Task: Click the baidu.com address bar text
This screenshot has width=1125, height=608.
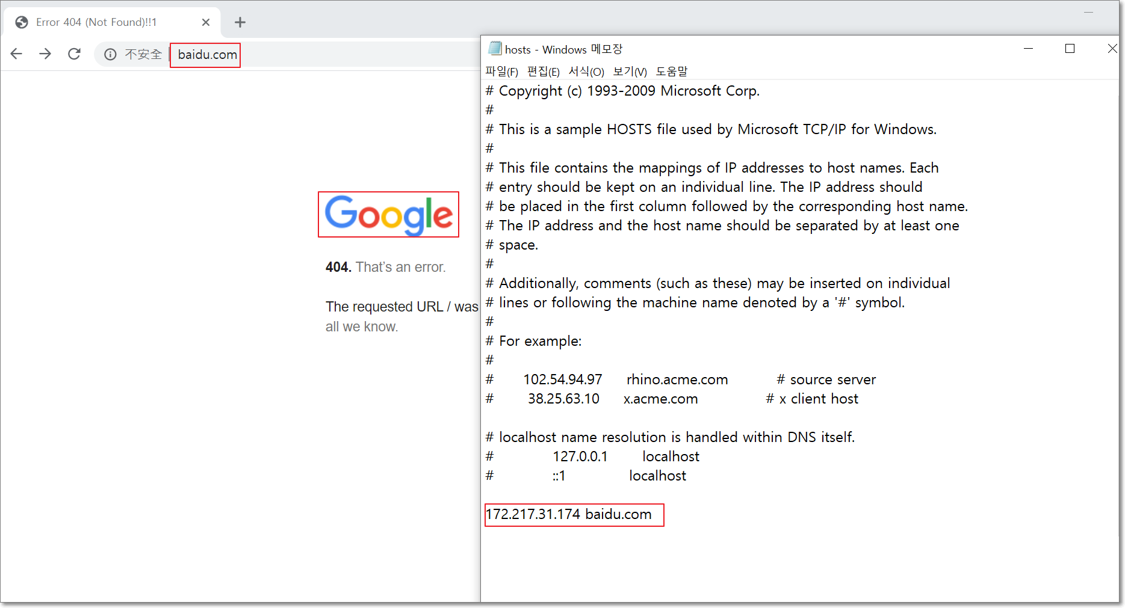Action: click(207, 55)
